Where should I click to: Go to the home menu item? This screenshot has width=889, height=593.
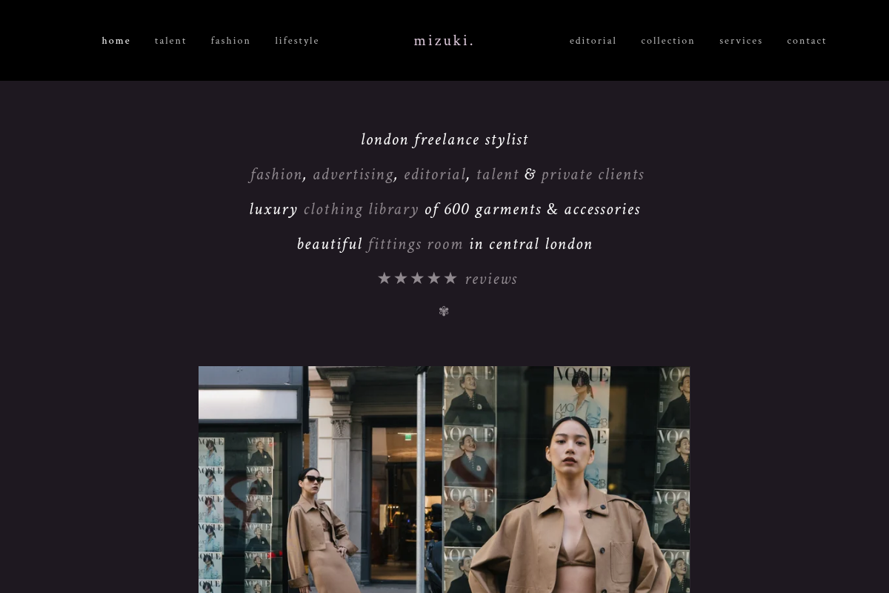(x=116, y=41)
